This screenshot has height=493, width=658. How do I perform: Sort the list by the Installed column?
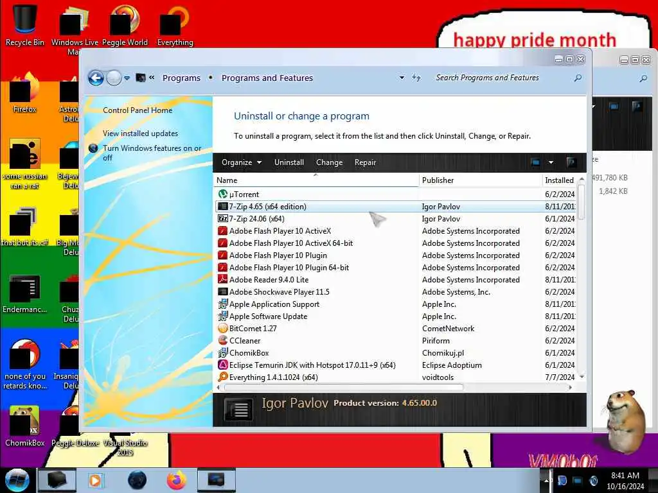pyautogui.click(x=560, y=180)
